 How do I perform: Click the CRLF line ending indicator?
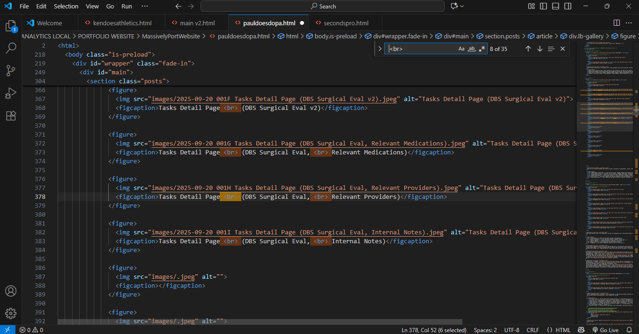[533, 330]
